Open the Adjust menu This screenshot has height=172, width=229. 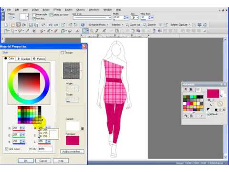pos(46,10)
